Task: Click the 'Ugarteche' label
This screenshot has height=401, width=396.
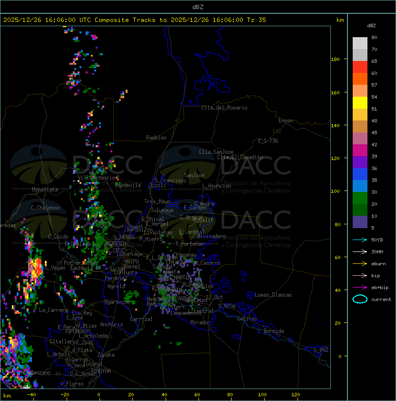Action: point(117,302)
